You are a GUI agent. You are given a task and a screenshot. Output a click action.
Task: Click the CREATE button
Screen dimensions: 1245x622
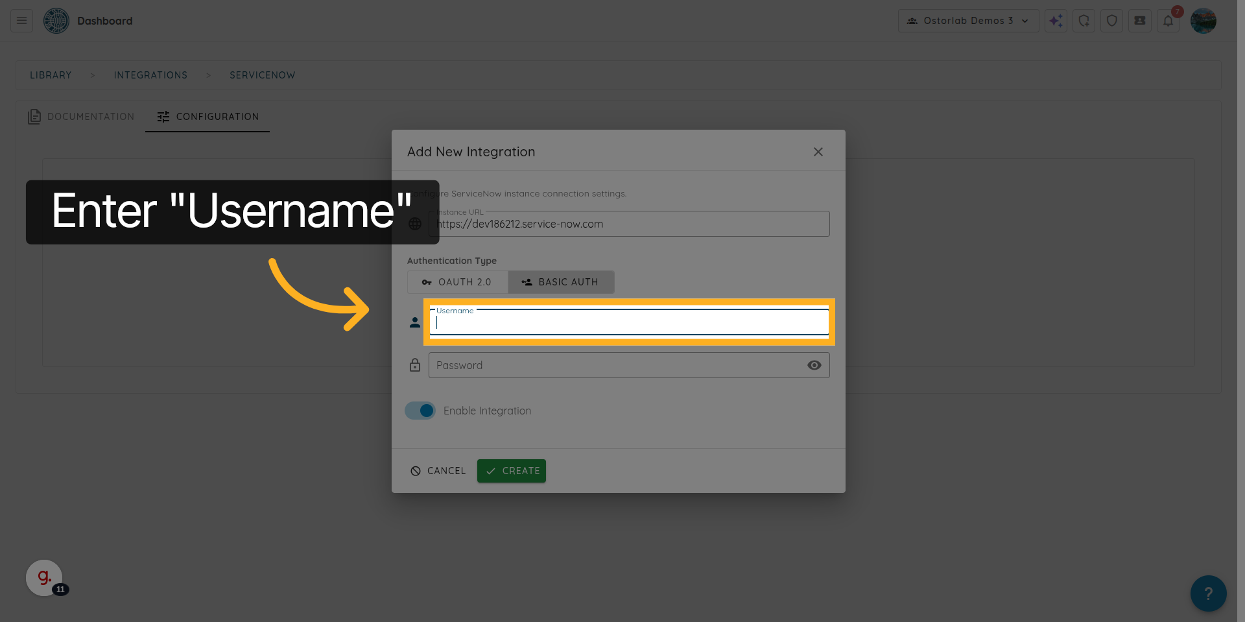coord(511,470)
